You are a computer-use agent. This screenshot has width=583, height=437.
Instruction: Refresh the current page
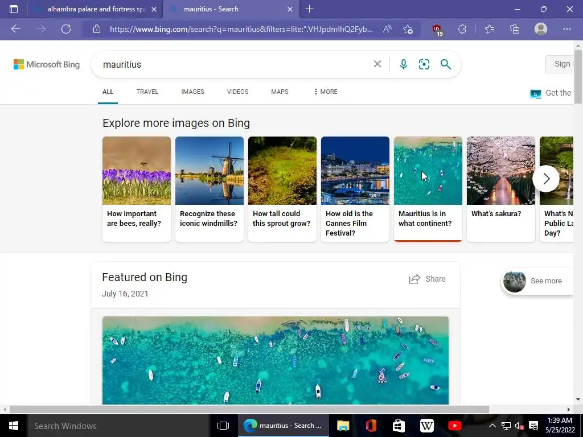point(66,29)
